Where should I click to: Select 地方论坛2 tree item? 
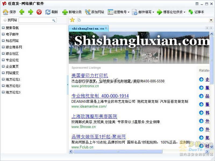coord(13,86)
